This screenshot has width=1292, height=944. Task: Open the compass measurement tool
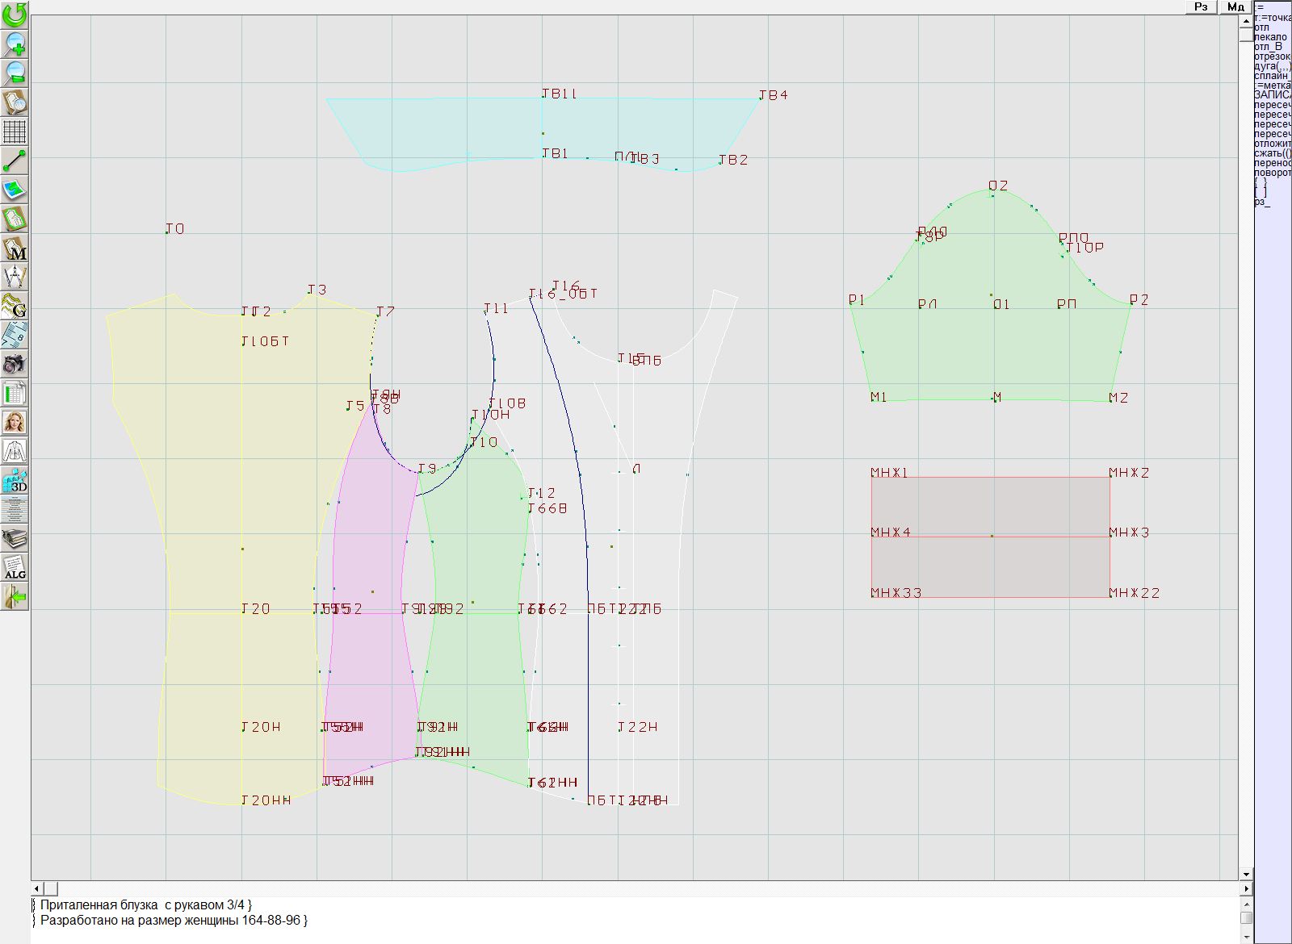tap(15, 277)
